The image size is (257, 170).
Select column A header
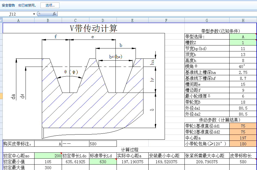point(18,20)
